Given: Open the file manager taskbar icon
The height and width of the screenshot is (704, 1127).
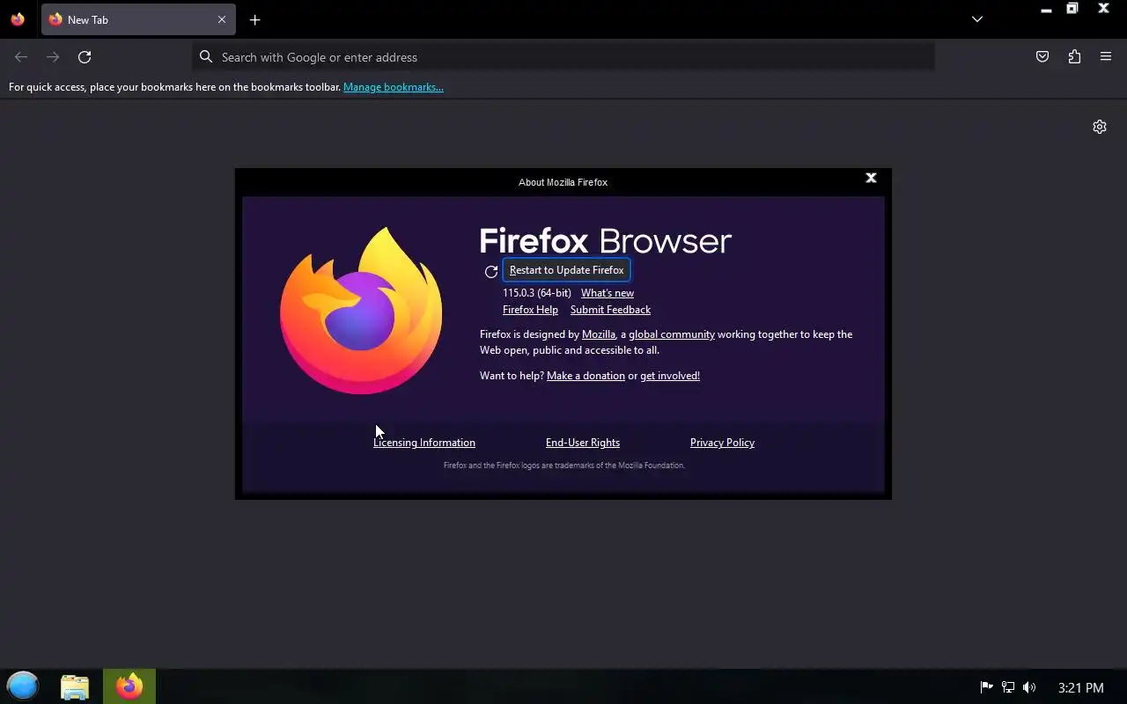Looking at the screenshot, I should click(x=75, y=686).
